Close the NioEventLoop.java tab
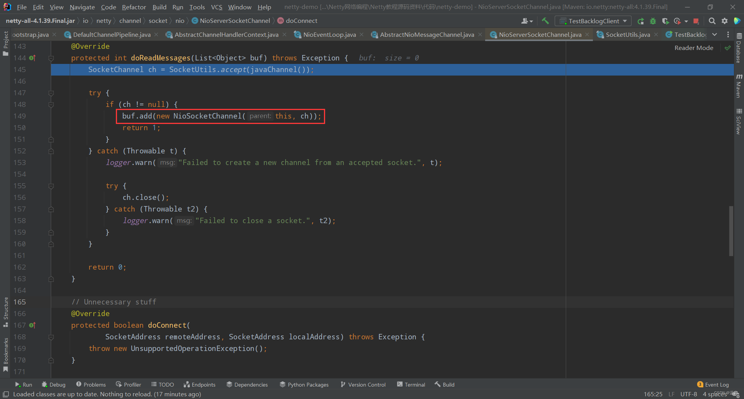Image resolution: width=744 pixels, height=399 pixels. pyautogui.click(x=362, y=34)
